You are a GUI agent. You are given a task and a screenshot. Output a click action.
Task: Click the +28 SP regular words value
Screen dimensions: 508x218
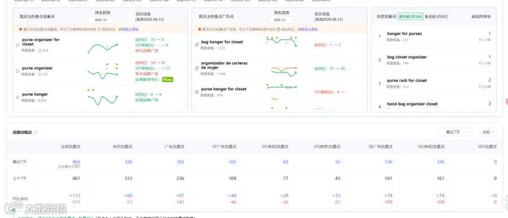[284, 195]
